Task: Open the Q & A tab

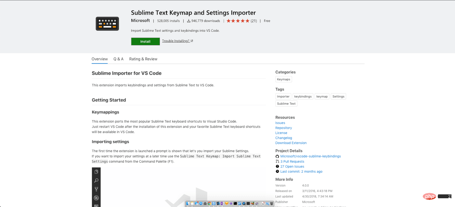Action: 118,59
